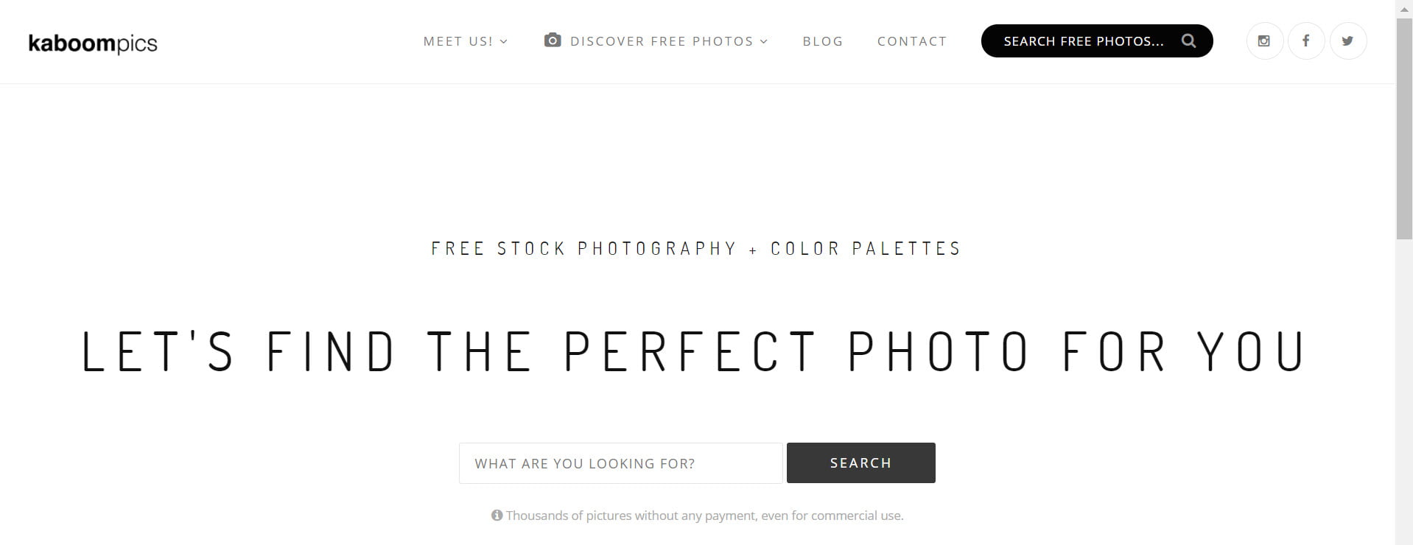Click the camera icon in the navigation
This screenshot has width=1413, height=545.
pyautogui.click(x=553, y=41)
